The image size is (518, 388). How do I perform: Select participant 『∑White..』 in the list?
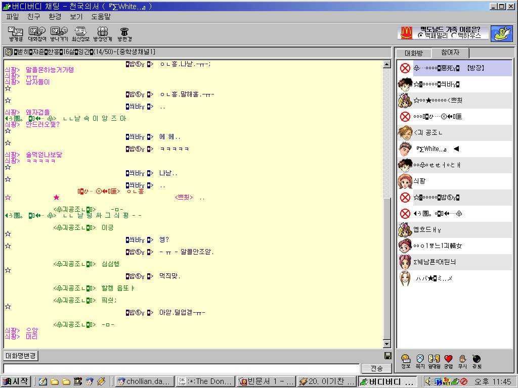click(455, 149)
